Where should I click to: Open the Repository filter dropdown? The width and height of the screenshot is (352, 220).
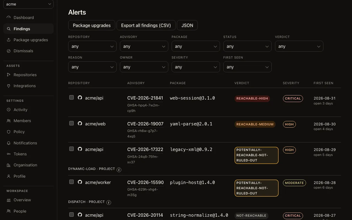point(92,46)
